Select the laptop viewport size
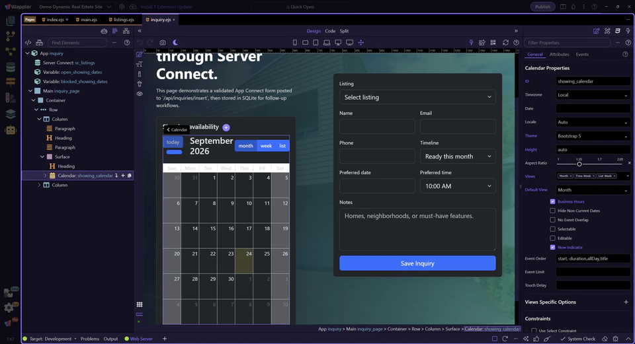 pyautogui.click(x=326, y=42)
